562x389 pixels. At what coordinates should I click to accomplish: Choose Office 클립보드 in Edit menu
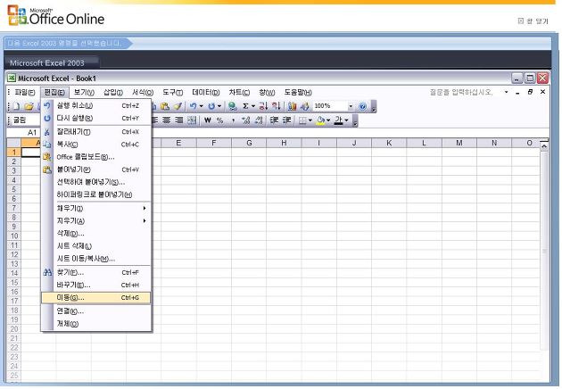96,157
